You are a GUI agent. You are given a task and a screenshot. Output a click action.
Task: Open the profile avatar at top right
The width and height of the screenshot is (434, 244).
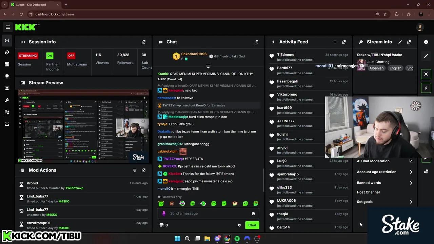(420, 27)
